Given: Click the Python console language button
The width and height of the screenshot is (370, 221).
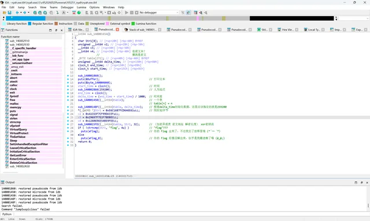Looking at the screenshot, I should 7,214.
